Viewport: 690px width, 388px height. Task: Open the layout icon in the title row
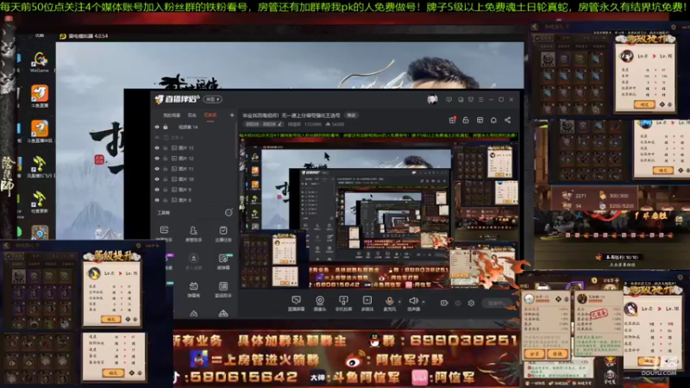[480, 120]
